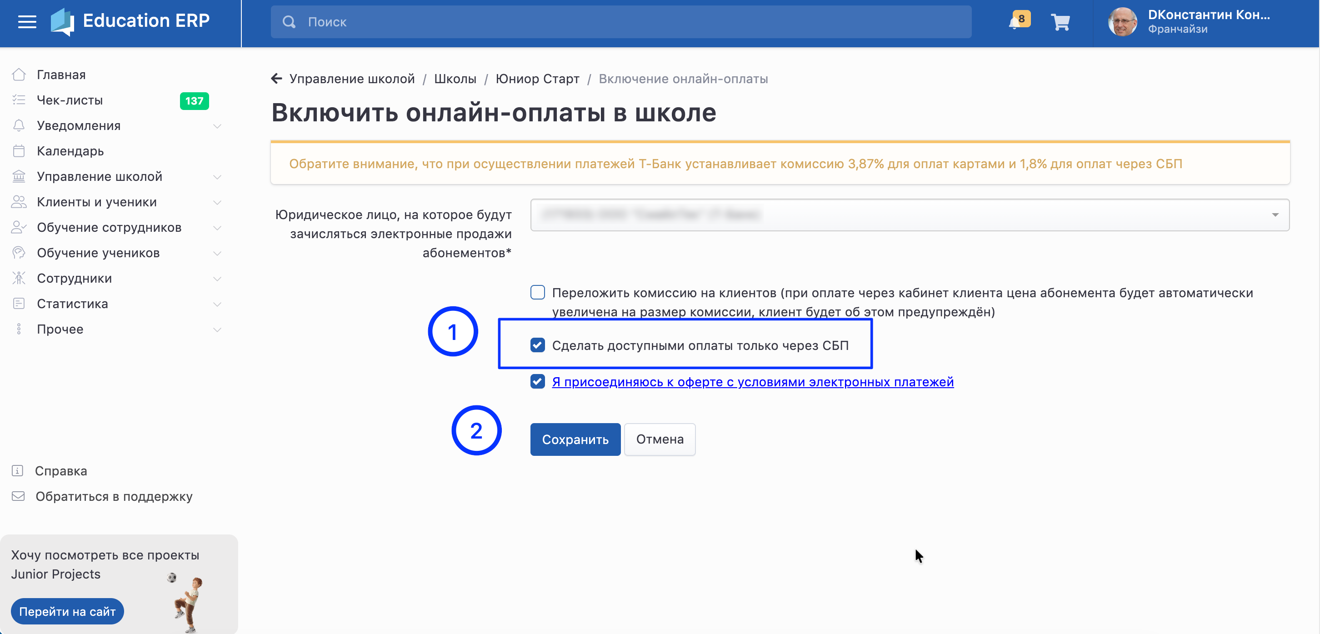Open the hamburger menu icon
This screenshot has width=1320, height=634.
(27, 21)
